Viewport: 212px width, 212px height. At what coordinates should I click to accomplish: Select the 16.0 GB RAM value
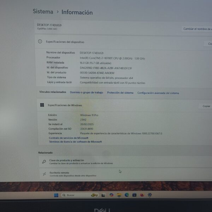click(95, 63)
